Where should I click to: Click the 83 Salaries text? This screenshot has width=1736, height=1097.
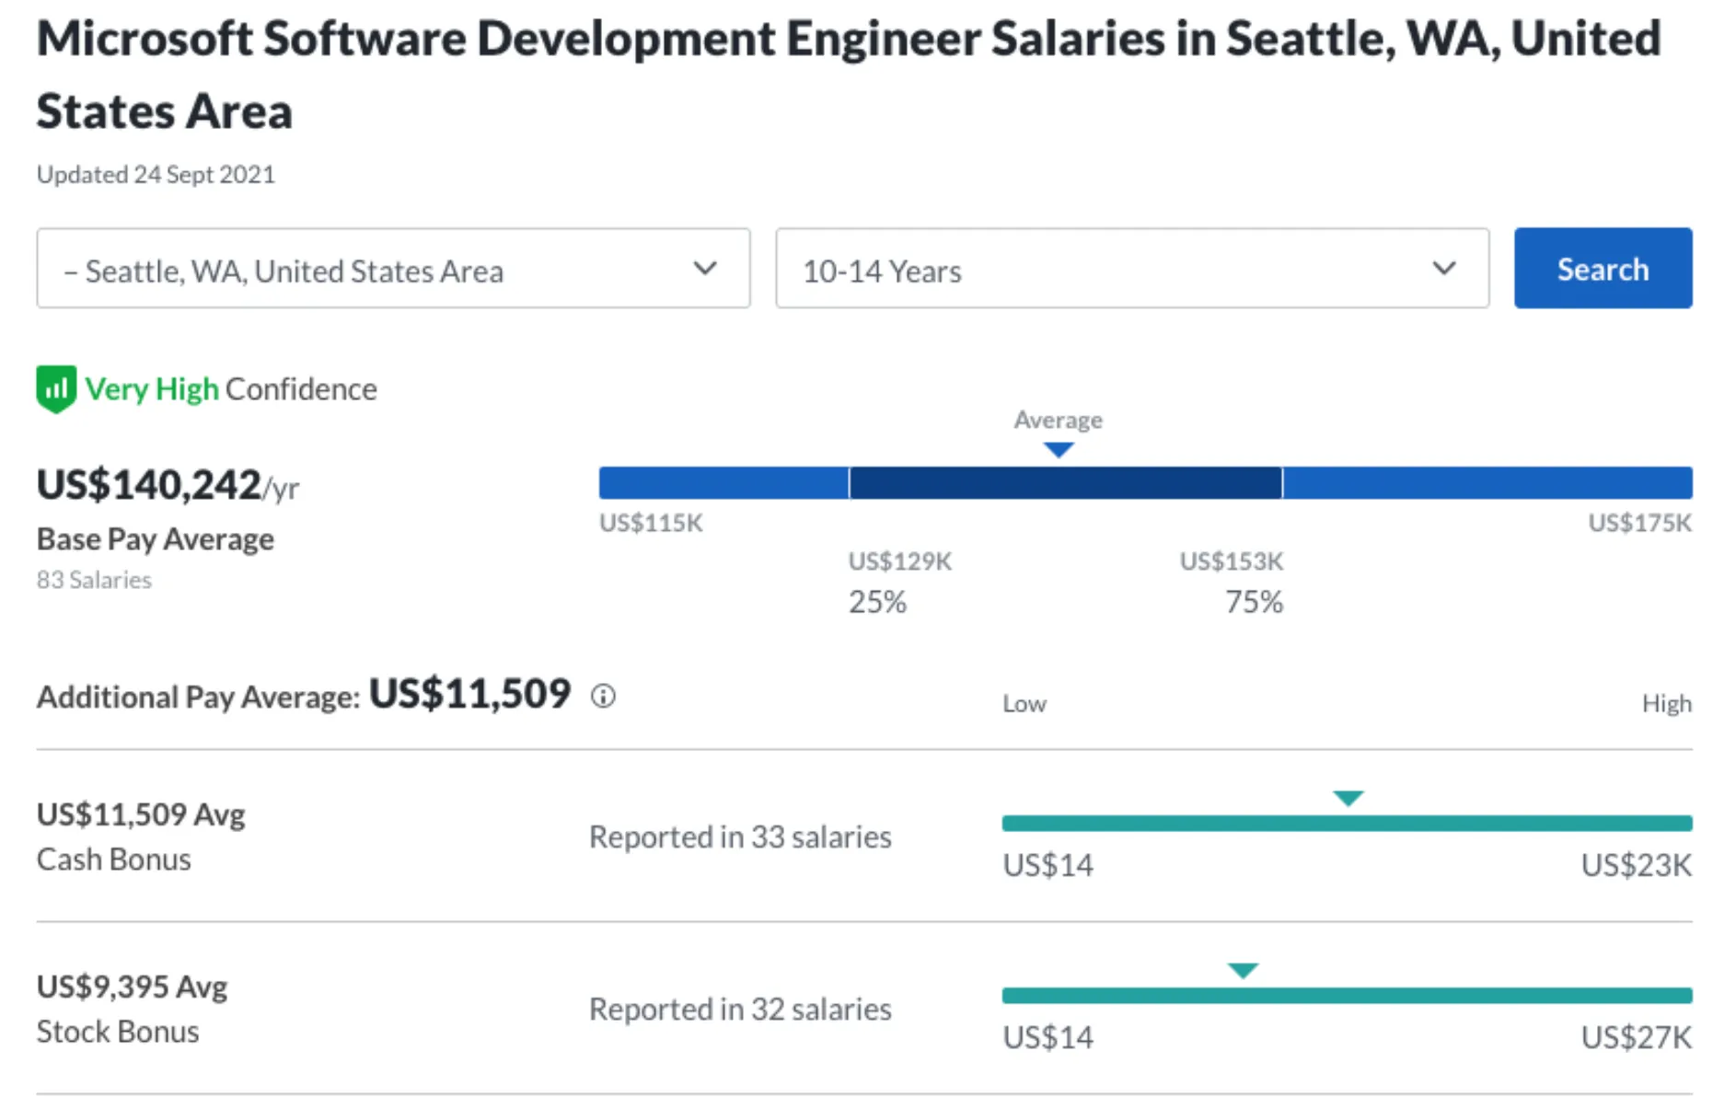(94, 580)
